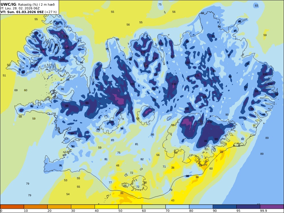Click the humidity value '77' on the map
This screenshot has width=284, height=213.
pos(110,182)
